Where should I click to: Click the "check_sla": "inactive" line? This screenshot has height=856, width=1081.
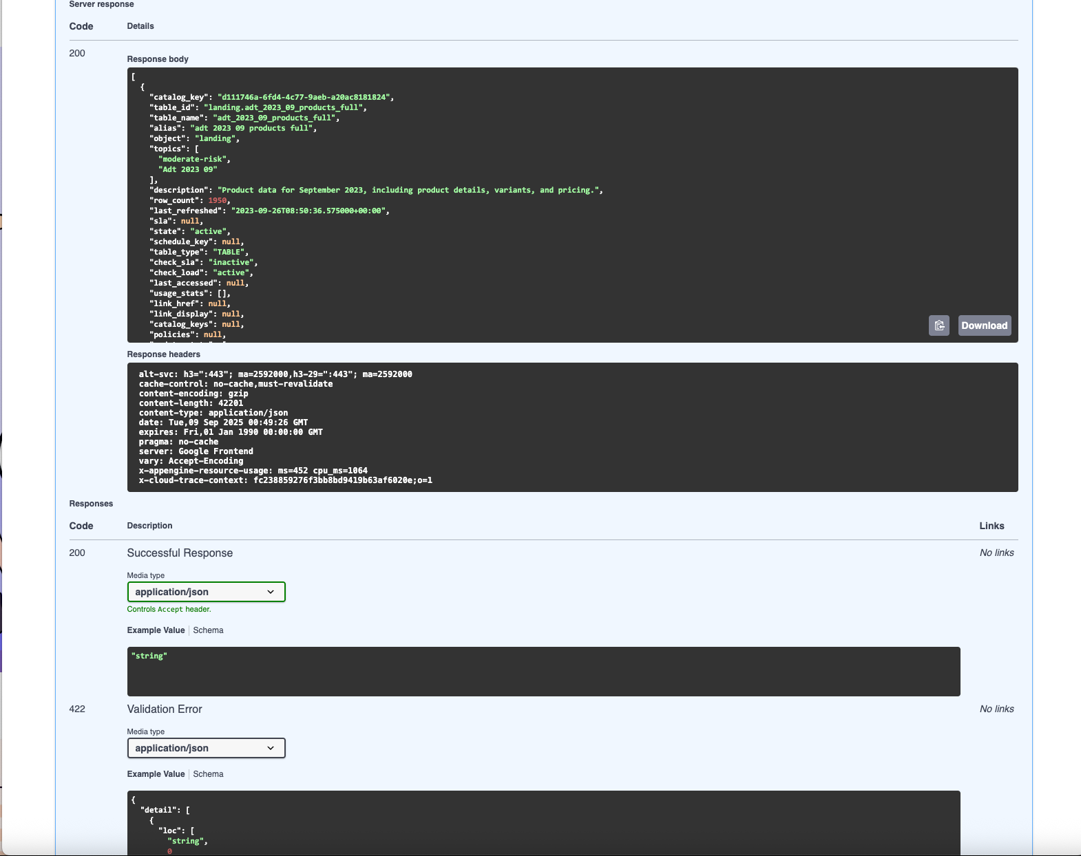click(203, 262)
